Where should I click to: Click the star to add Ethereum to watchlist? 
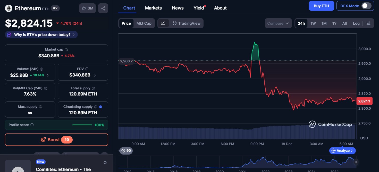83,8
